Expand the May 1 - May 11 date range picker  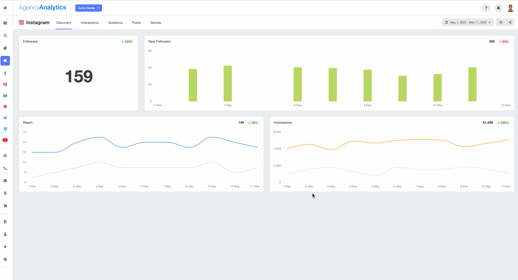click(x=467, y=22)
